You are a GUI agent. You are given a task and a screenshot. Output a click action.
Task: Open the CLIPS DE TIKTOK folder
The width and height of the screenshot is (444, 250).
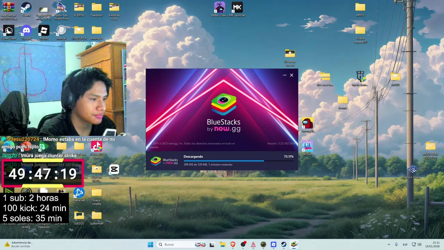coord(96,173)
